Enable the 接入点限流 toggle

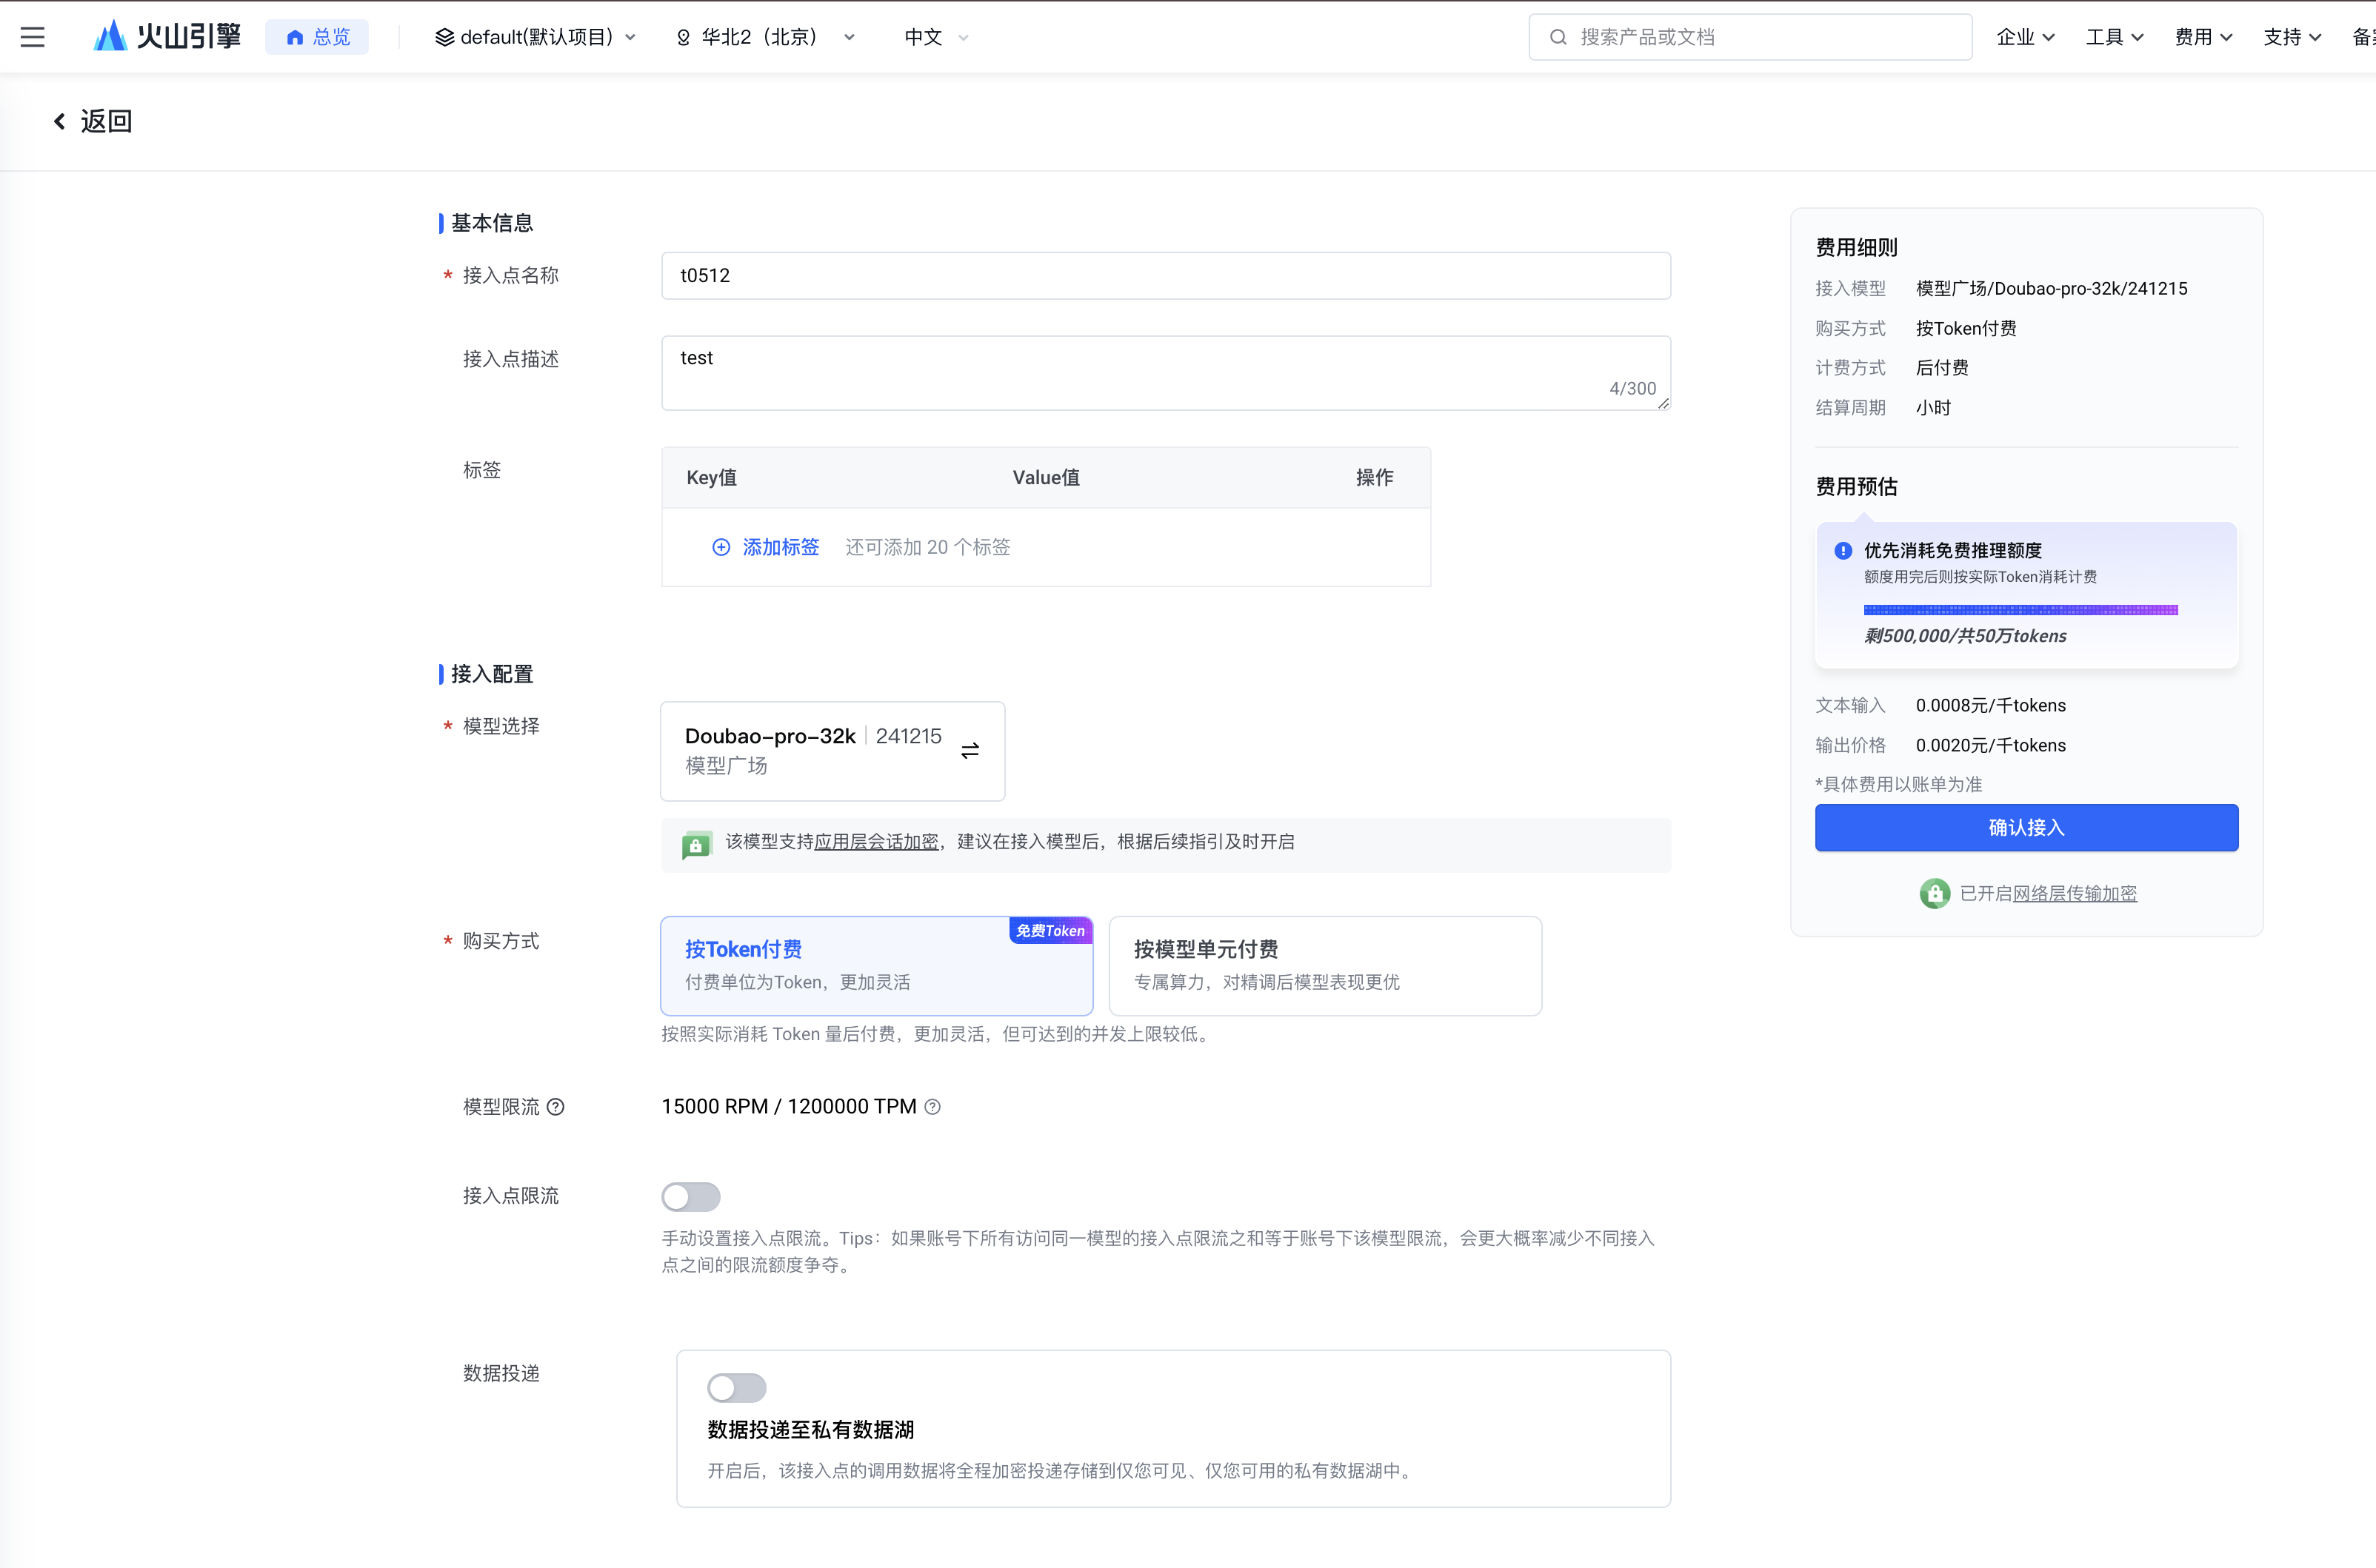(690, 1196)
